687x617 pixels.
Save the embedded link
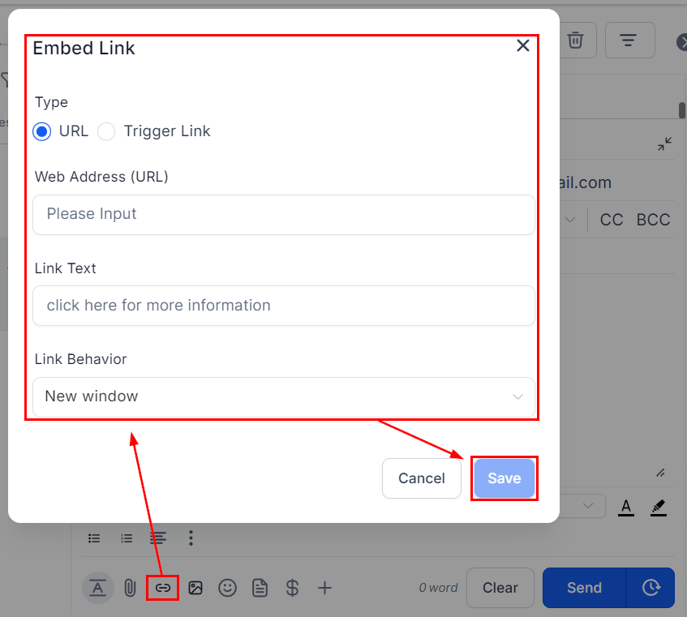(505, 478)
